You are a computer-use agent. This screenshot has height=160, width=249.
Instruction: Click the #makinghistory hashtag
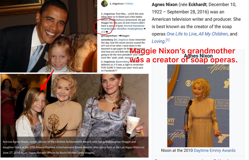[135, 29]
